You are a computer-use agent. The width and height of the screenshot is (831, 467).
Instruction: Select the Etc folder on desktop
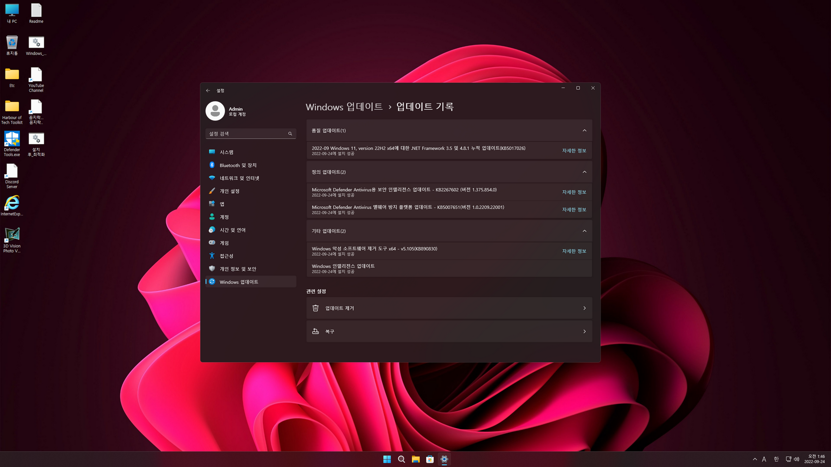tap(12, 77)
